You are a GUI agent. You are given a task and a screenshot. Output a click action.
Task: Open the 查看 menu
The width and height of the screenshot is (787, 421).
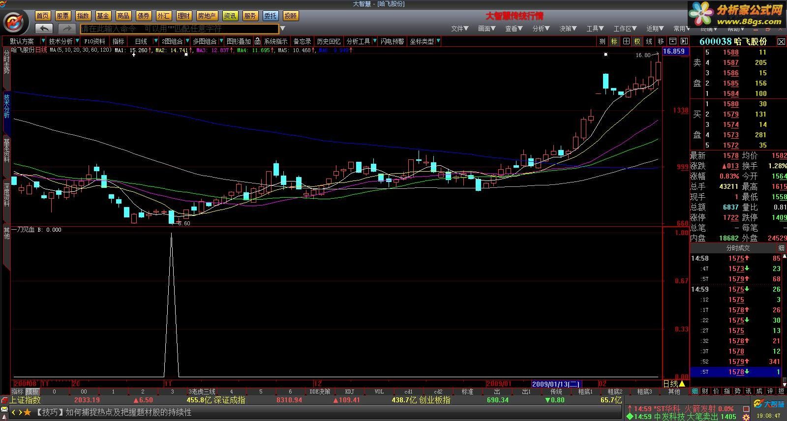click(x=514, y=29)
